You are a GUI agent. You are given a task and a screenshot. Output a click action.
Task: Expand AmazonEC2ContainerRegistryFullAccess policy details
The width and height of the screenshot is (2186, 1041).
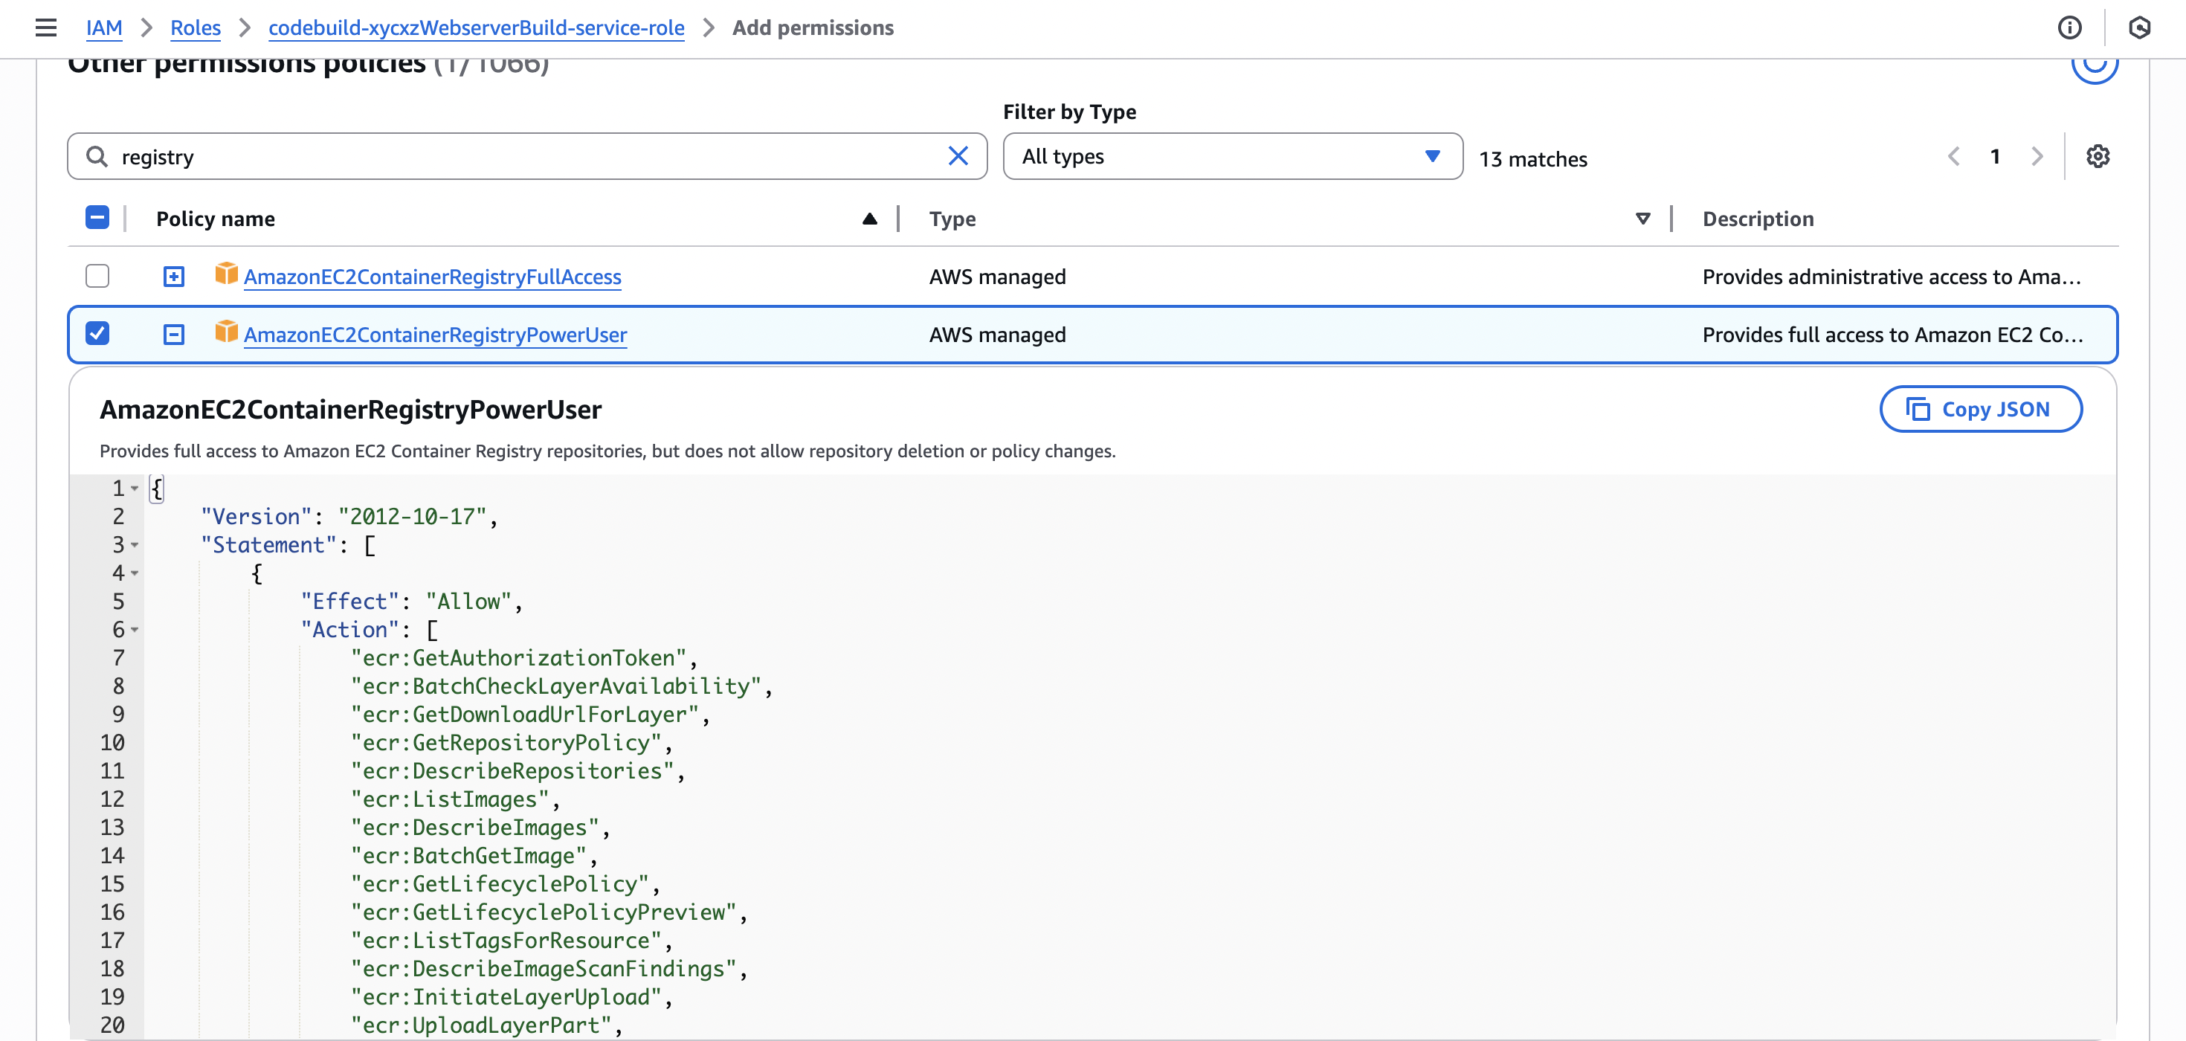click(173, 277)
